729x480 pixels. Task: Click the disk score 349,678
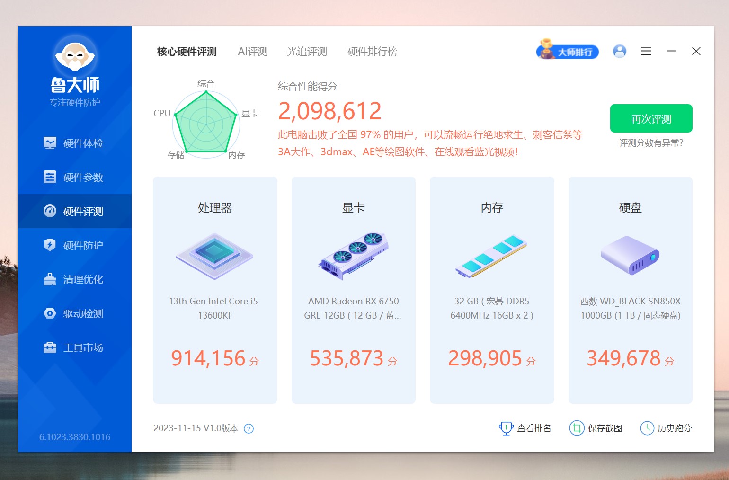623,358
